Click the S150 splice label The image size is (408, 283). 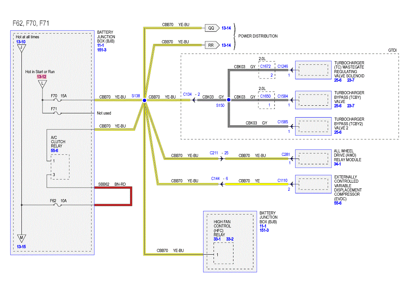220,105
